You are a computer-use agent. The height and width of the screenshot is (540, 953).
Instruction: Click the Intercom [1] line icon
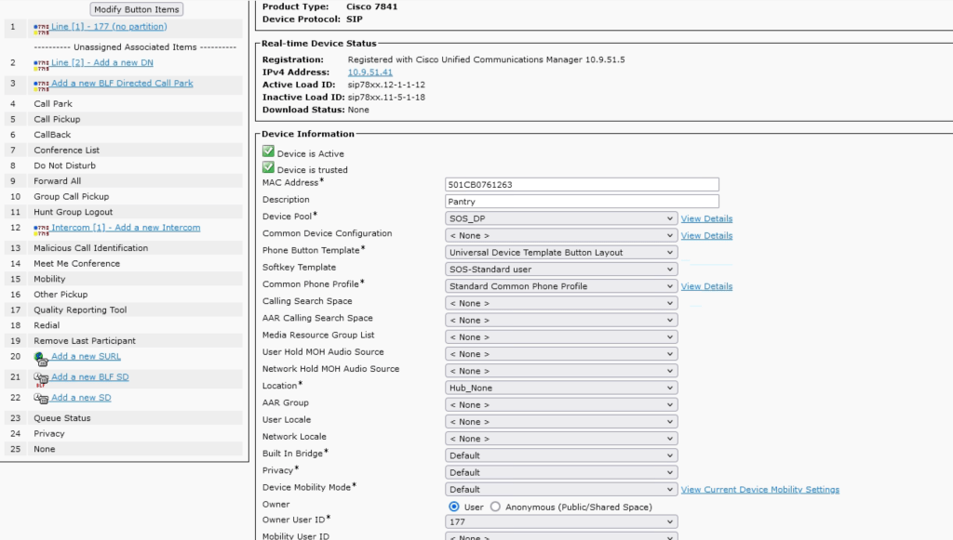click(41, 229)
